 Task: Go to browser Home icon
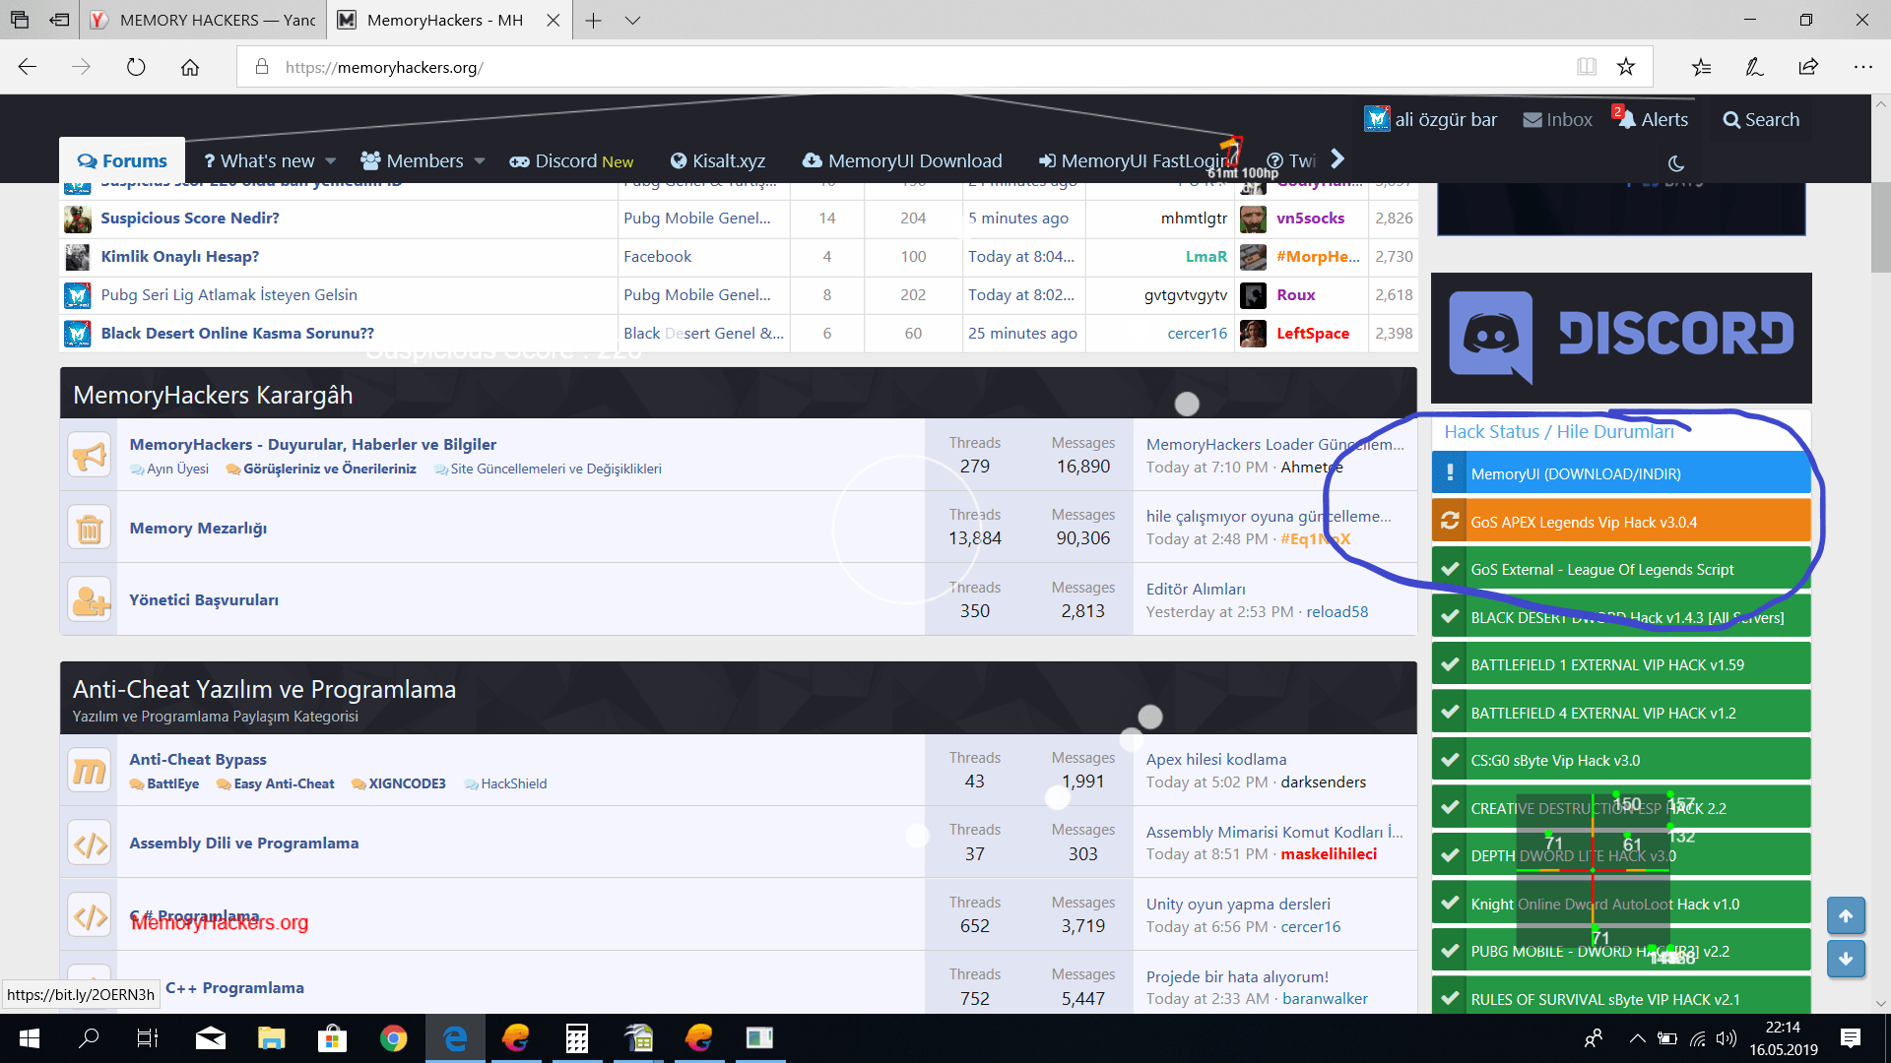[190, 67]
